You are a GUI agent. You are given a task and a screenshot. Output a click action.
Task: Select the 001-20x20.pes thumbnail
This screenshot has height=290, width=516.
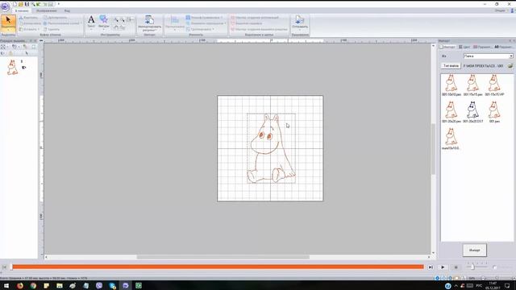[451, 112]
